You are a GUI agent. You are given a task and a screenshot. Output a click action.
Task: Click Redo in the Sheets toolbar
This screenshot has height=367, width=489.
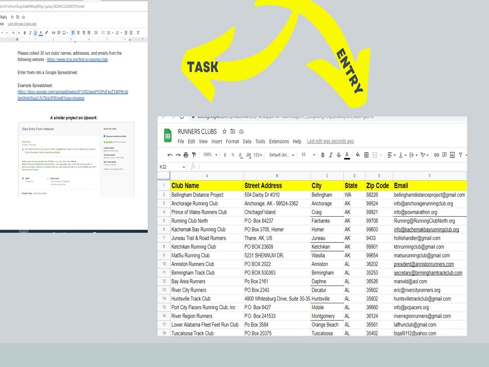[178, 155]
